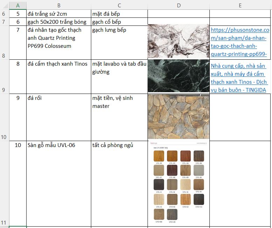Select entire column D via header
Screen dimensions: 272x228
click(178, 5)
